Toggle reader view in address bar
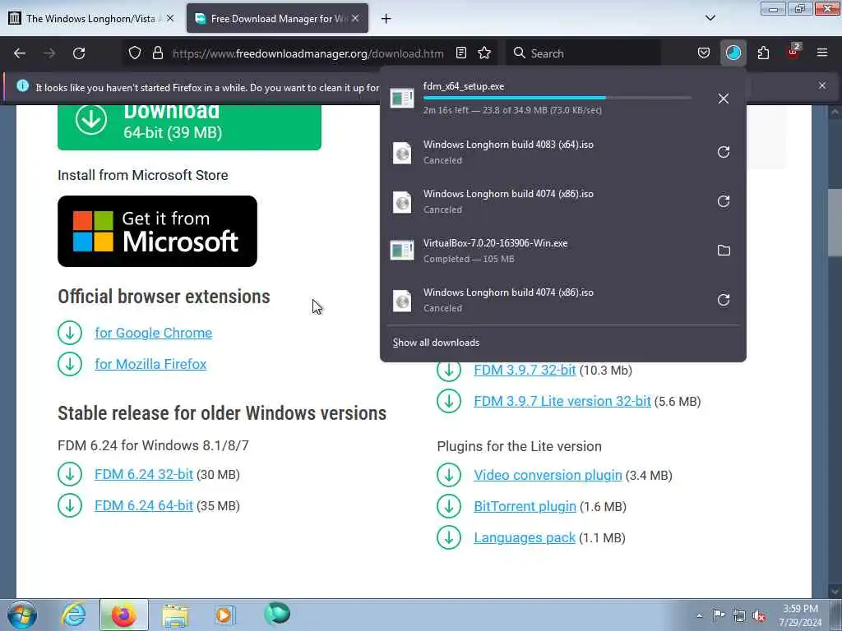Image resolution: width=842 pixels, height=631 pixels. coord(460,53)
